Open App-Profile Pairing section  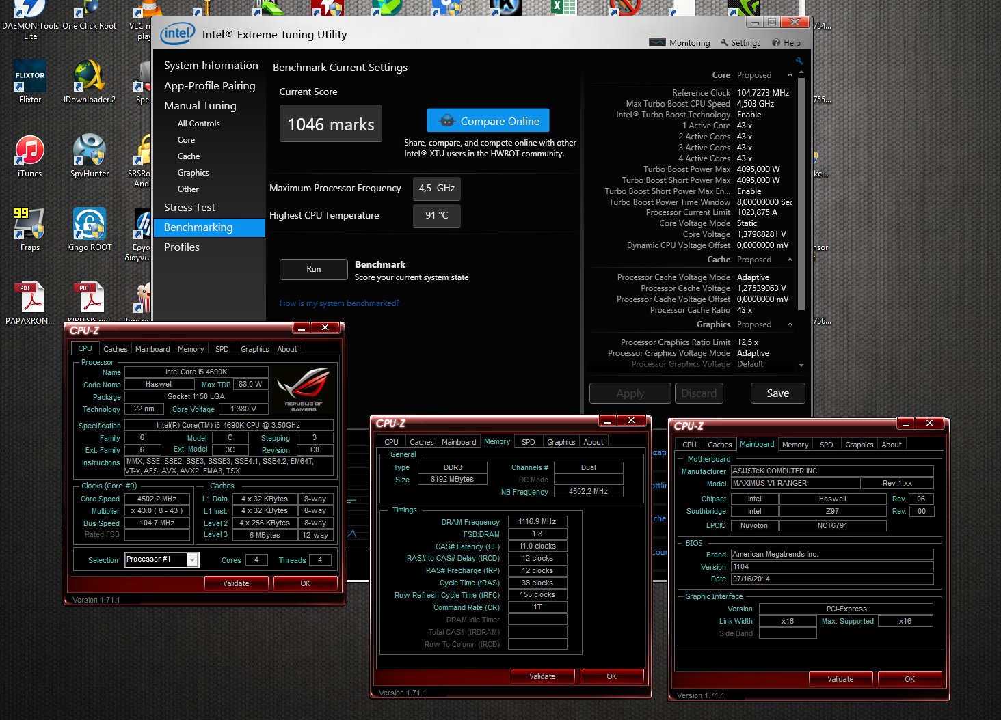(x=210, y=86)
